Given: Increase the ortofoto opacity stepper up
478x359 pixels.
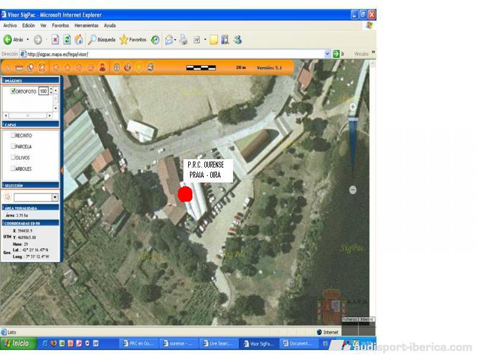Looking at the screenshot, I should (x=51, y=89).
